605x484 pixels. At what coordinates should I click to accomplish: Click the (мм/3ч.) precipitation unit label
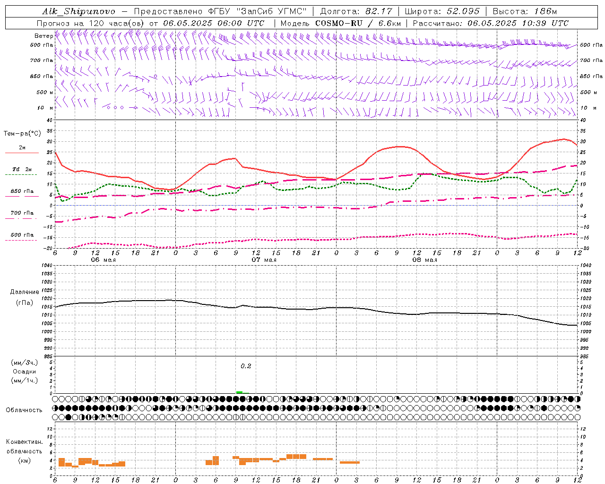point(25,363)
